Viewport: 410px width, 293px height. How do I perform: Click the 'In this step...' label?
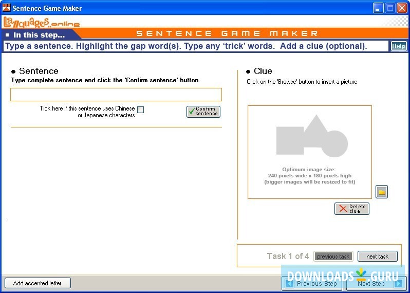pyautogui.click(x=39, y=35)
